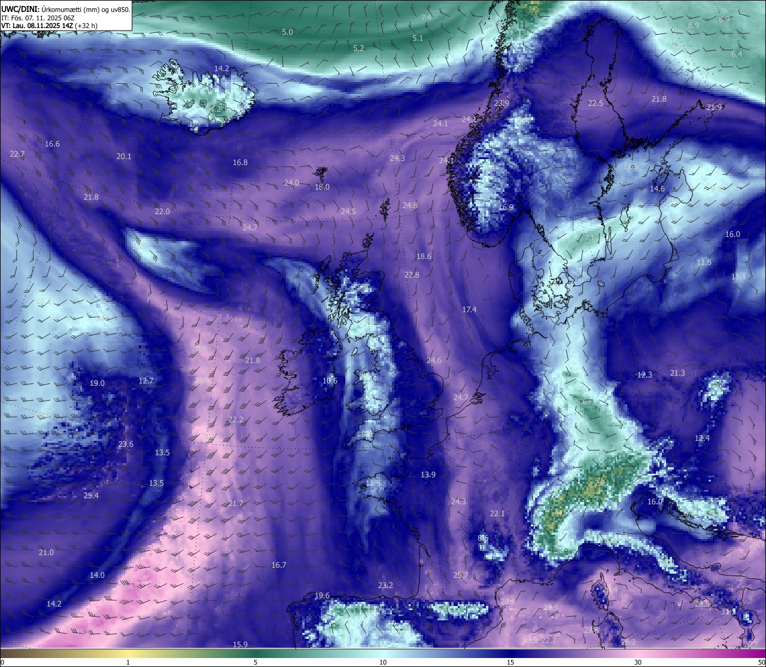Click the map value '19.6' over northwest Spain
Viewport: 766px width, 667px height.
[322, 596]
